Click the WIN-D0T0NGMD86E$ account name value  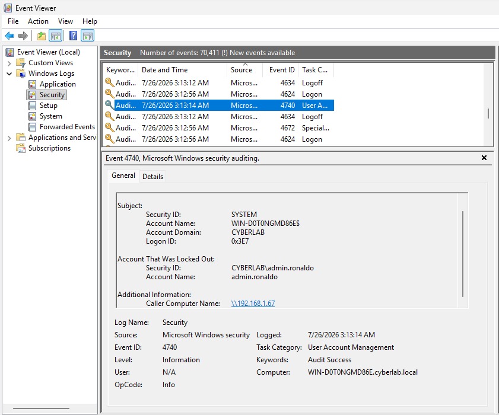pos(265,224)
